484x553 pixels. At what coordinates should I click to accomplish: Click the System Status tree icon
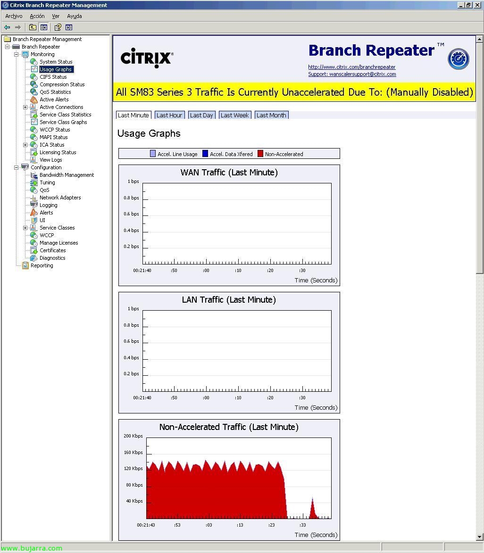[x=34, y=62]
